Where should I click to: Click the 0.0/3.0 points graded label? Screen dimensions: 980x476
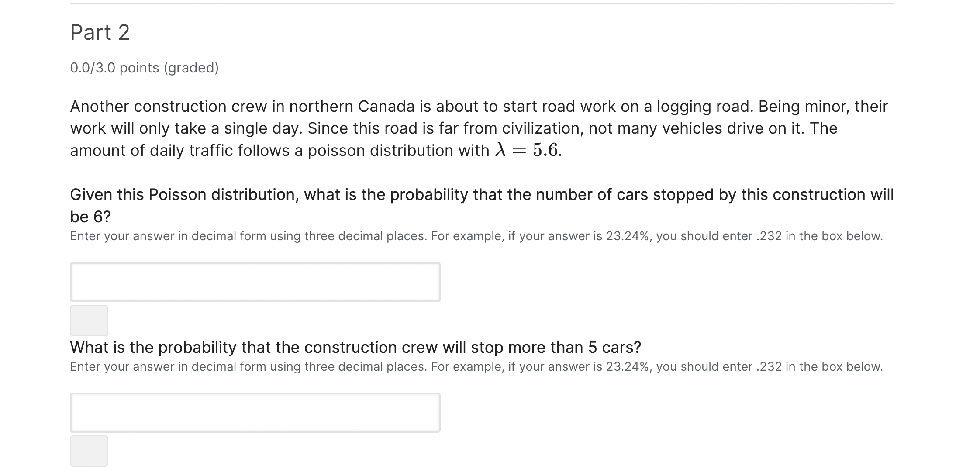[144, 67]
